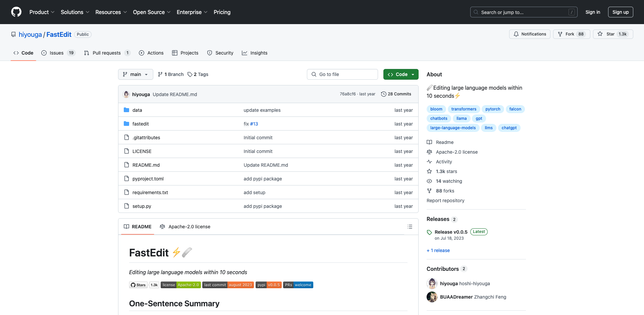This screenshot has width=644, height=315.
Task: Open the data folder
Action: [x=137, y=110]
